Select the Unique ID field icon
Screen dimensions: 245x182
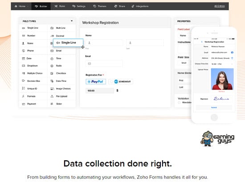pyautogui.click(x=24, y=89)
